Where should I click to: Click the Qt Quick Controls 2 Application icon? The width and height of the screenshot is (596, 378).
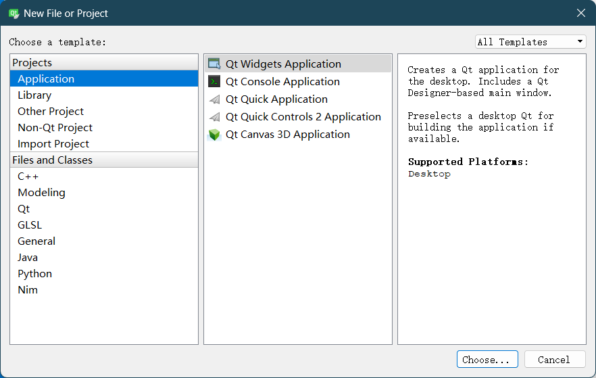[214, 117]
